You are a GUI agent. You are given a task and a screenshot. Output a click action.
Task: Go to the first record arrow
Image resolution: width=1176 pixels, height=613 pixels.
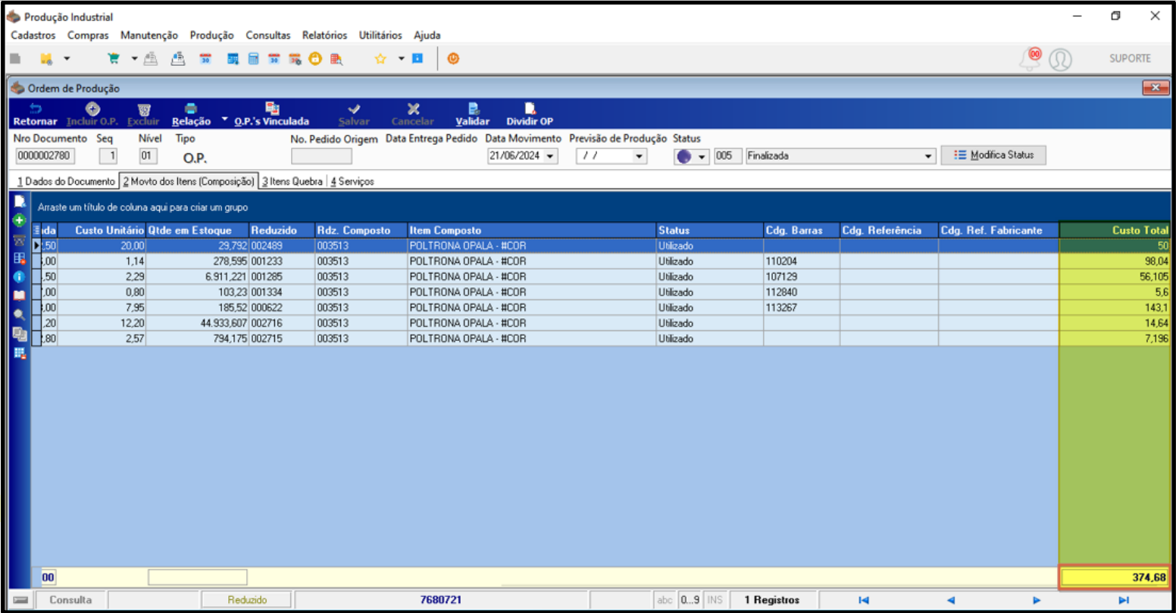click(863, 600)
